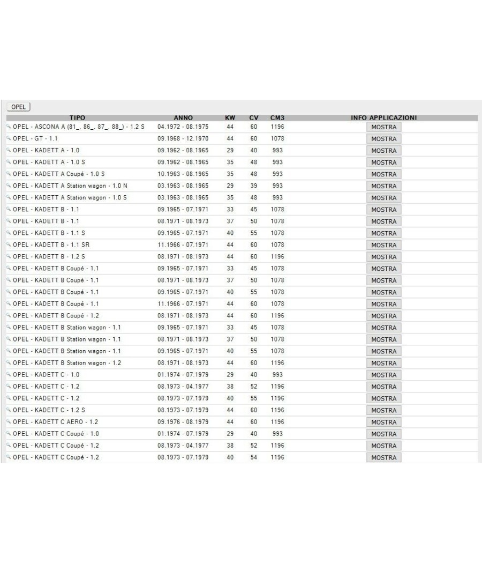Image resolution: width=482 pixels, height=563 pixels.
Task: Select row text KADETT C - 1.0
Action: 46,375
